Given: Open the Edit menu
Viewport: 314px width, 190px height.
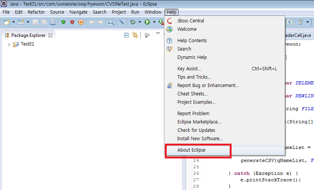Looking at the screenshot, I should pos(18,12).
